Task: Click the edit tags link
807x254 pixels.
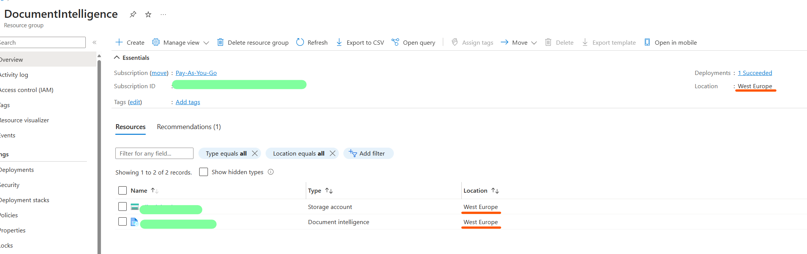Action: tap(135, 102)
